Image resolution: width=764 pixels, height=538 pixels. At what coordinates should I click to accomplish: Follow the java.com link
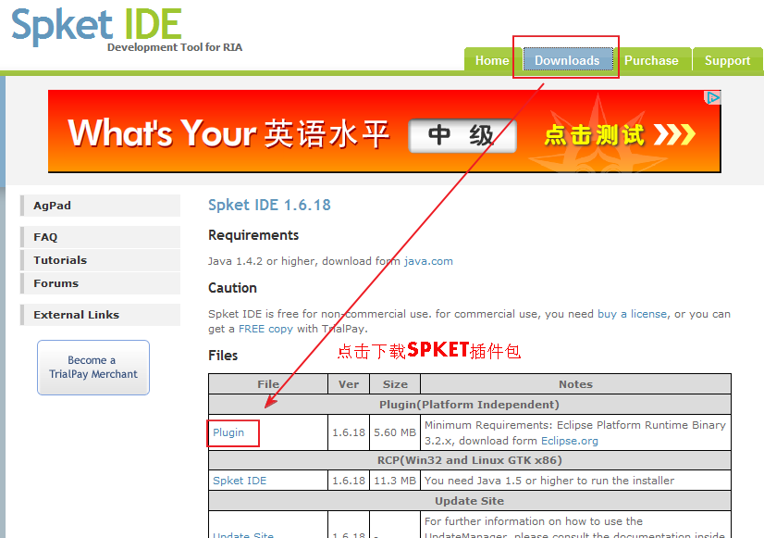428,261
